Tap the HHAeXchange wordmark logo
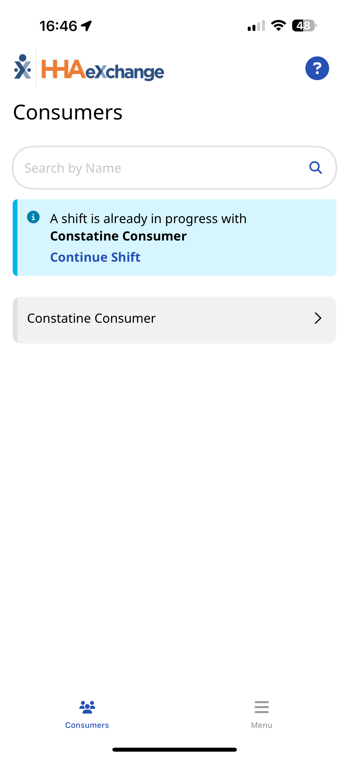The width and height of the screenshot is (349, 758). pyautogui.click(x=102, y=70)
